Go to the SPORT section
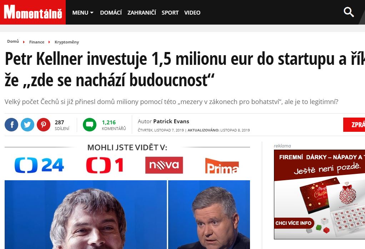The image size is (365, 249). [170, 12]
